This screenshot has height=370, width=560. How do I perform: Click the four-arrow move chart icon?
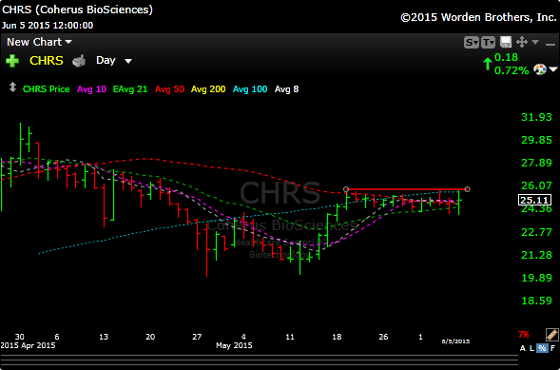[522, 42]
